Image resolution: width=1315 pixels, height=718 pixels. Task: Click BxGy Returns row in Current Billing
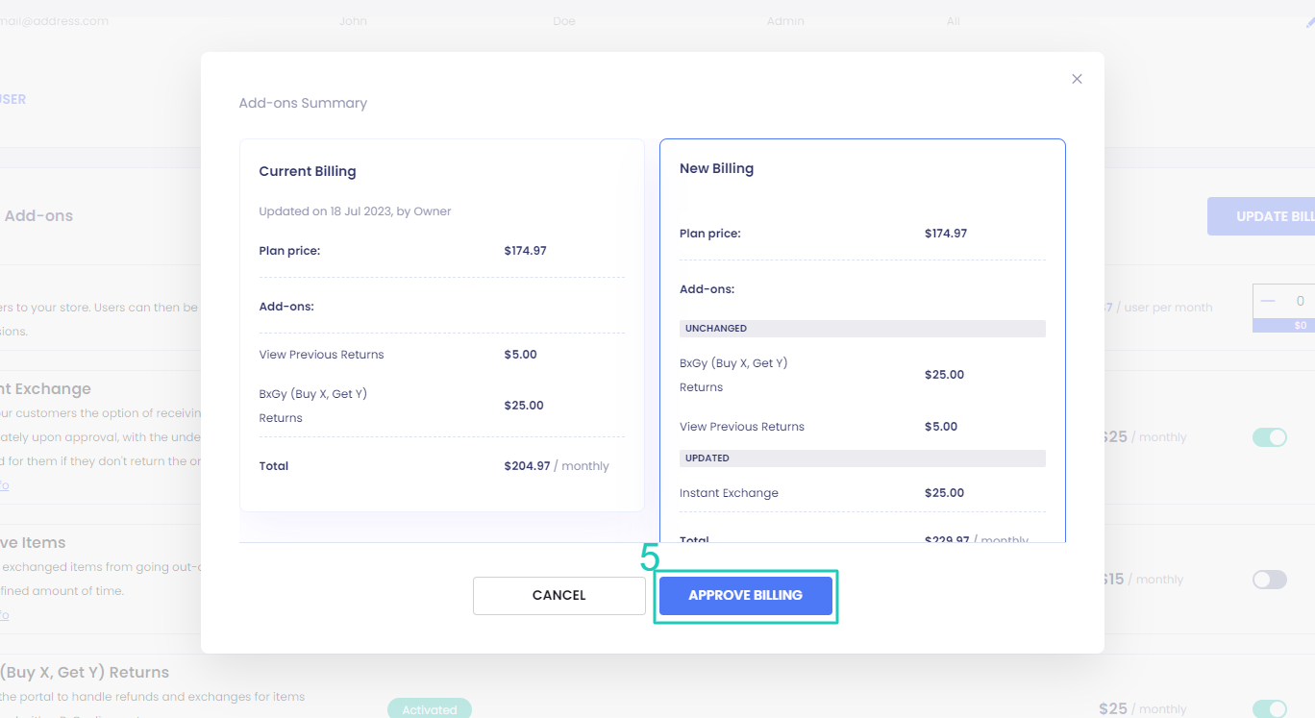point(442,406)
